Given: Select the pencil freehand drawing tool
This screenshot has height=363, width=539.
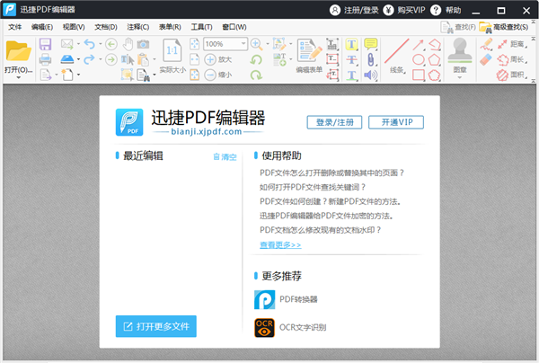Looking at the screenshot, I should click(486, 44).
